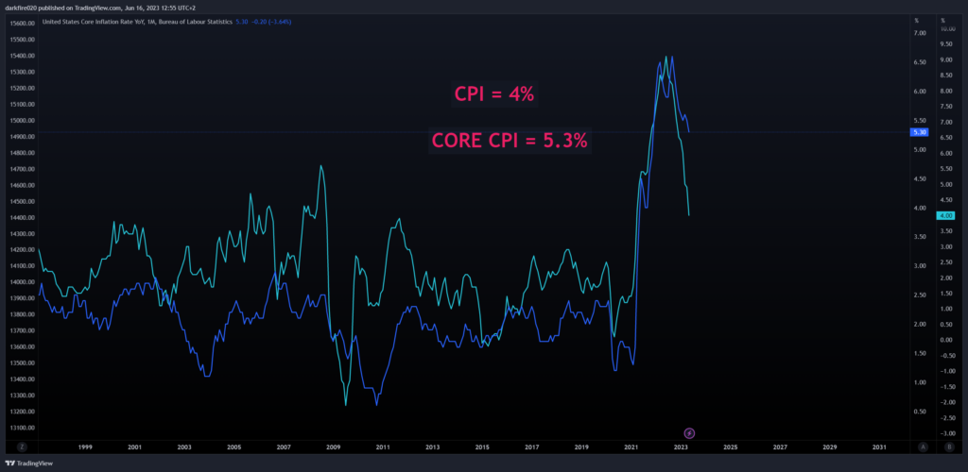Click the 2021 label on time axis

click(x=631, y=447)
